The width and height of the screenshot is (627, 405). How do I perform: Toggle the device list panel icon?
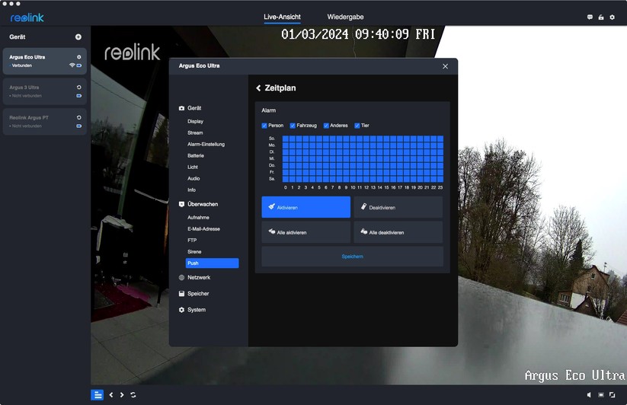98,395
